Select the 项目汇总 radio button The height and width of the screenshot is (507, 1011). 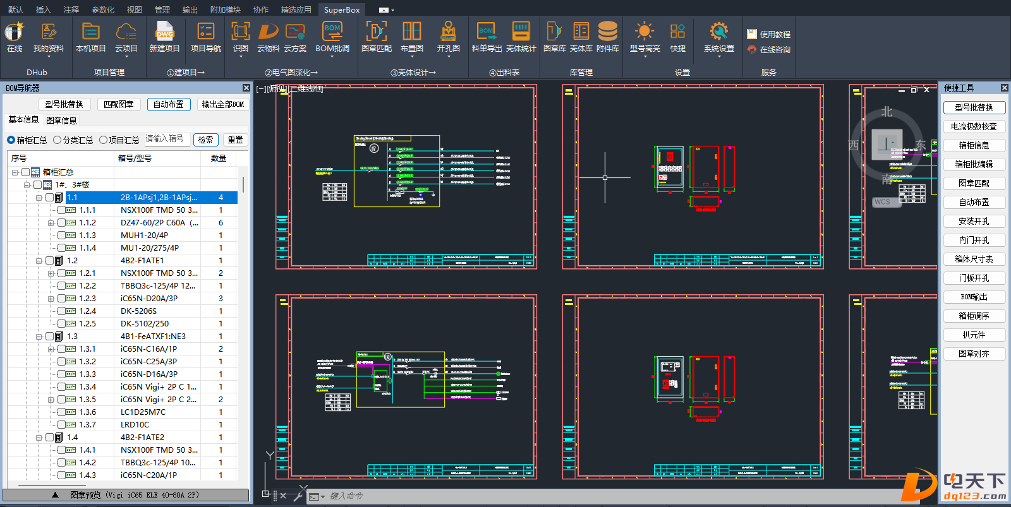point(103,140)
